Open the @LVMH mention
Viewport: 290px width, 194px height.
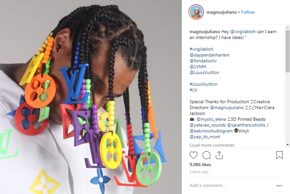tap(198, 67)
